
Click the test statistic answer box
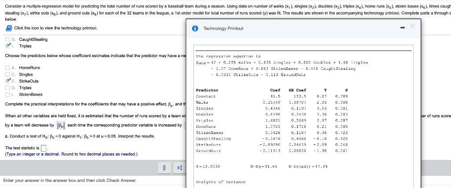click(x=44, y=148)
